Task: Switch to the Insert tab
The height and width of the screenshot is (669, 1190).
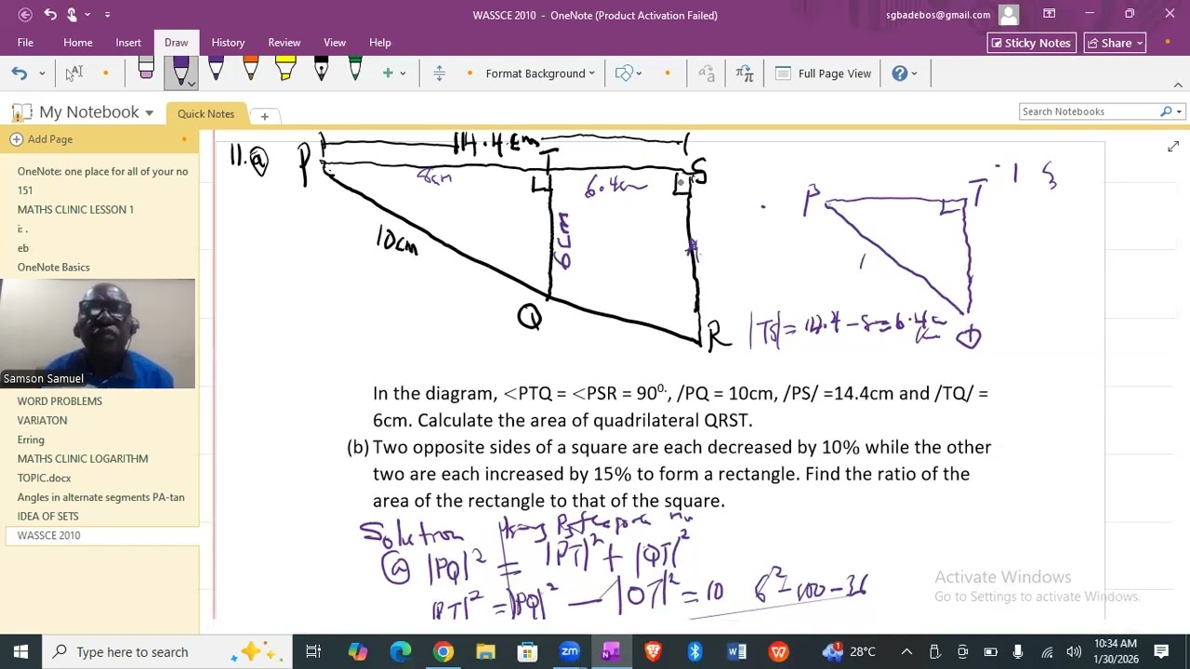Action: coord(128,43)
